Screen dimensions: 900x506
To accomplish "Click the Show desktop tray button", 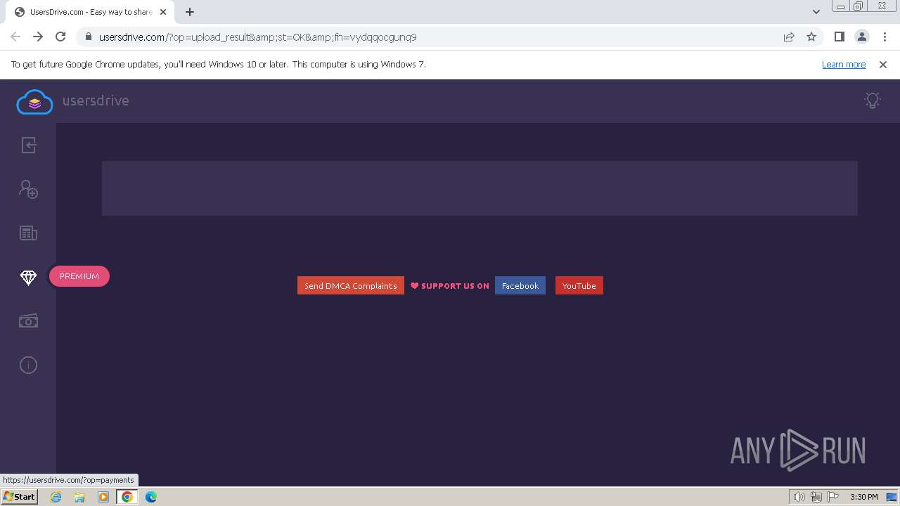I will coord(892,497).
